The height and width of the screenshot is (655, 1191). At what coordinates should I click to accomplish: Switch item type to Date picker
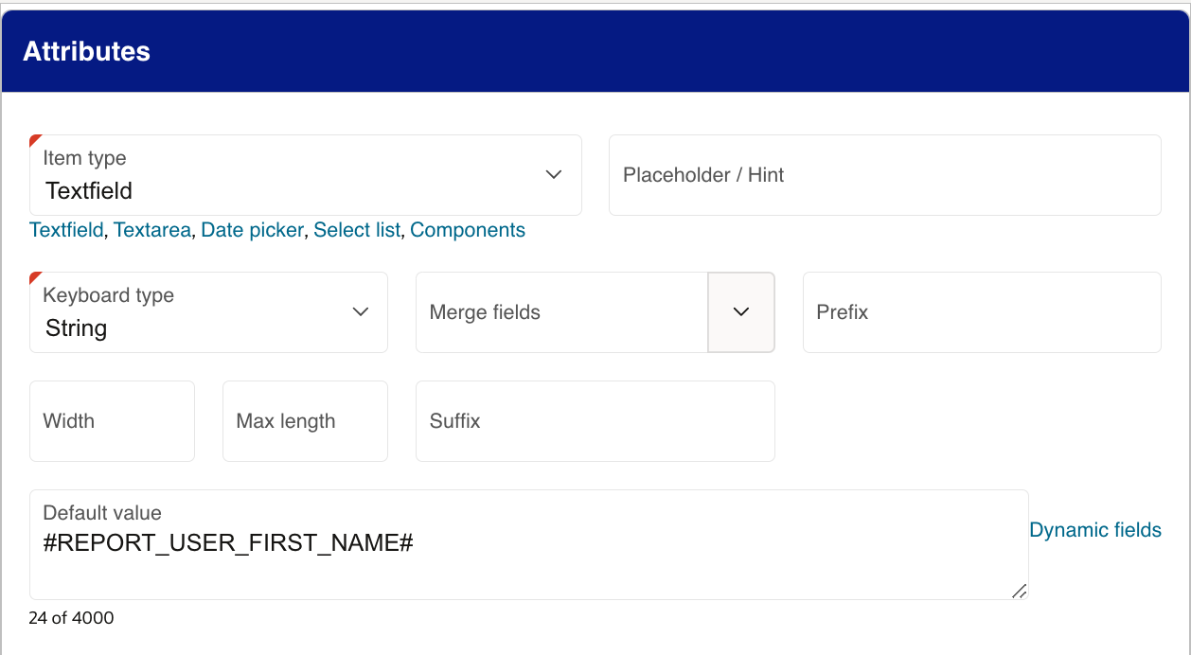252,229
